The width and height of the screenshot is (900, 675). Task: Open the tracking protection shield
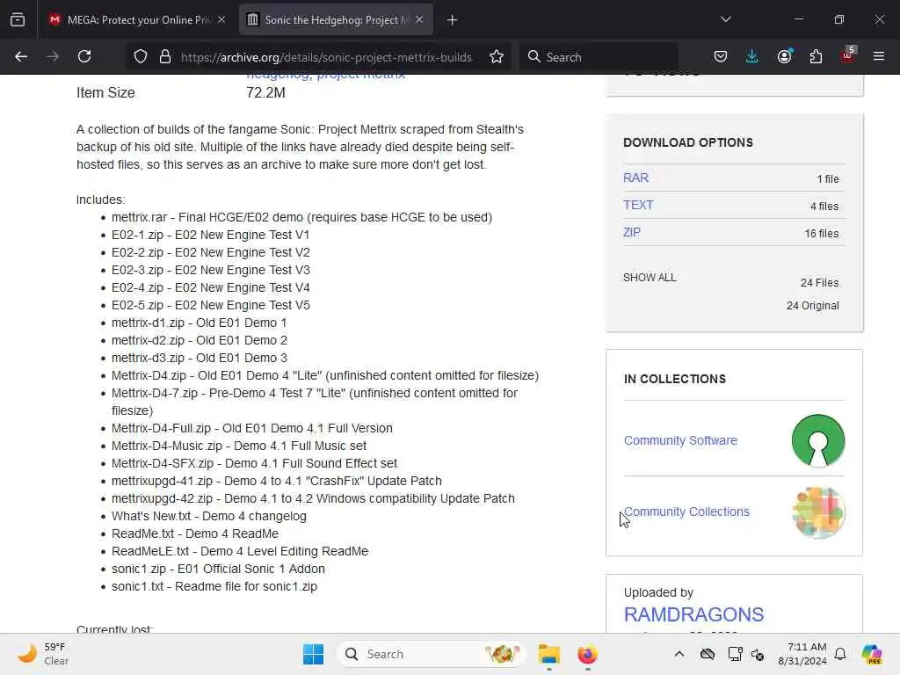[141, 57]
